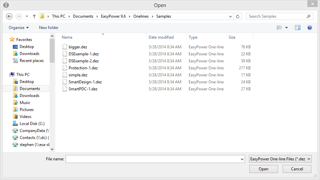
Task: Click the Open button
Action: [x=263, y=169]
